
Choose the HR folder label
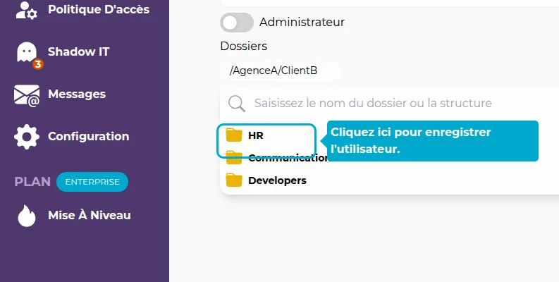tap(256, 135)
